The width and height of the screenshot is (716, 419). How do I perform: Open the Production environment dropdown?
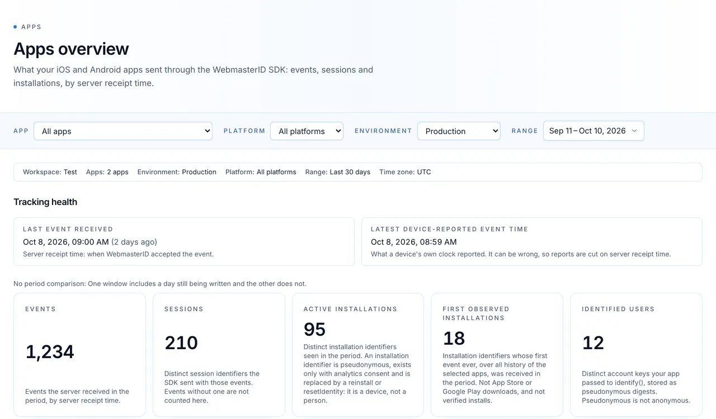[459, 131]
